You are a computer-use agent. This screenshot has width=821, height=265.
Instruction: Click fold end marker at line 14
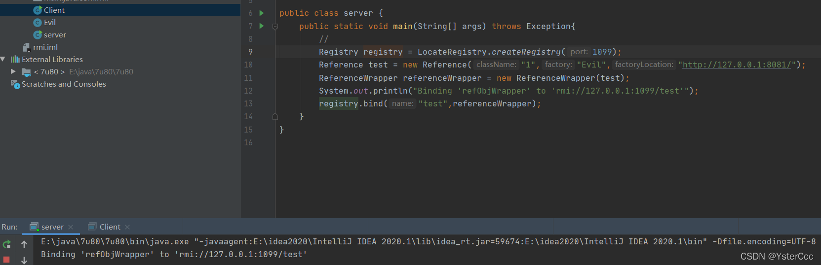[275, 117]
